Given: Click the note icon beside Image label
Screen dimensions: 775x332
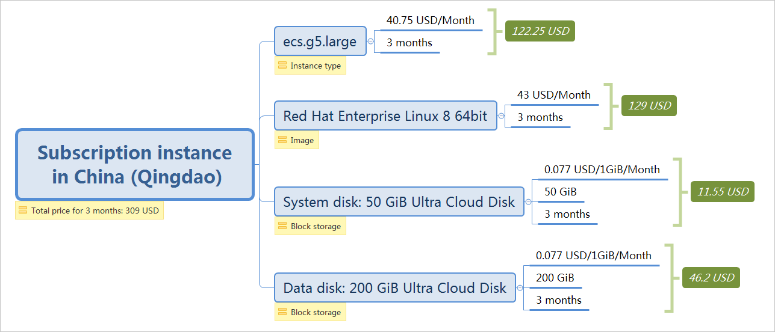Looking at the screenshot, I should 282,140.
